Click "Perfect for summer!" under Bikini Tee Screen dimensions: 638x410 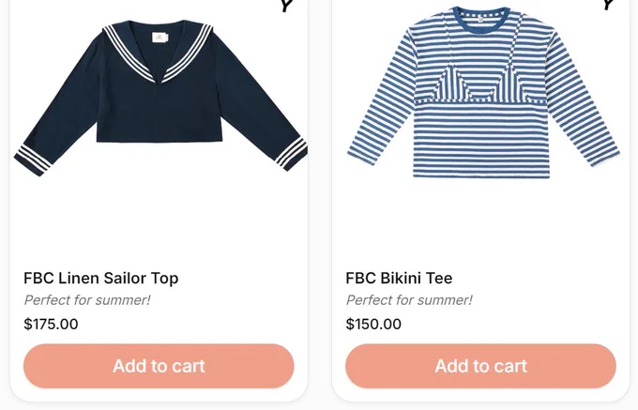(409, 300)
